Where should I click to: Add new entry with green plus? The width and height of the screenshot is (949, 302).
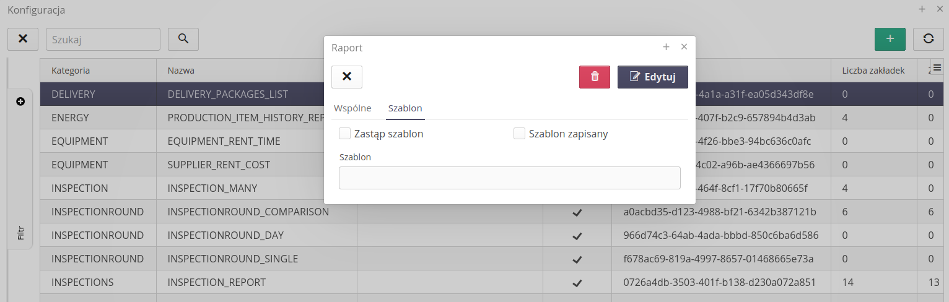point(890,38)
